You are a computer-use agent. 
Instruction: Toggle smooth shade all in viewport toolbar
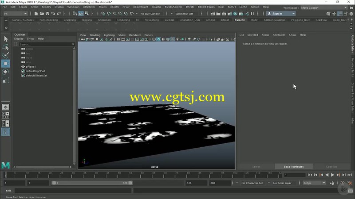158,39
